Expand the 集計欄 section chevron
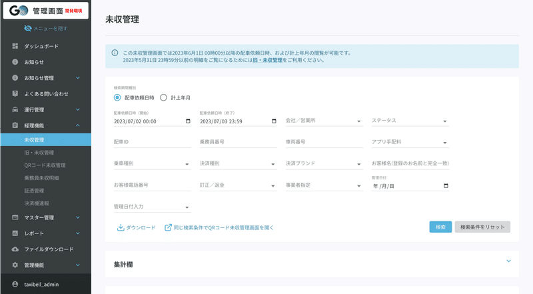The height and width of the screenshot is (294, 533). point(508,261)
